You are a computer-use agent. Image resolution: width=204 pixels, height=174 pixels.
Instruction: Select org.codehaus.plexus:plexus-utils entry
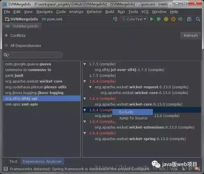tap(42, 87)
